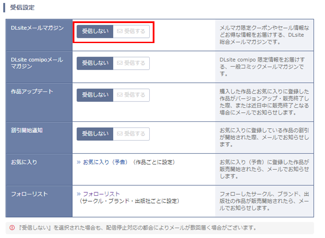Click the お気に入り（予告）に登録した作品 description

264,169
